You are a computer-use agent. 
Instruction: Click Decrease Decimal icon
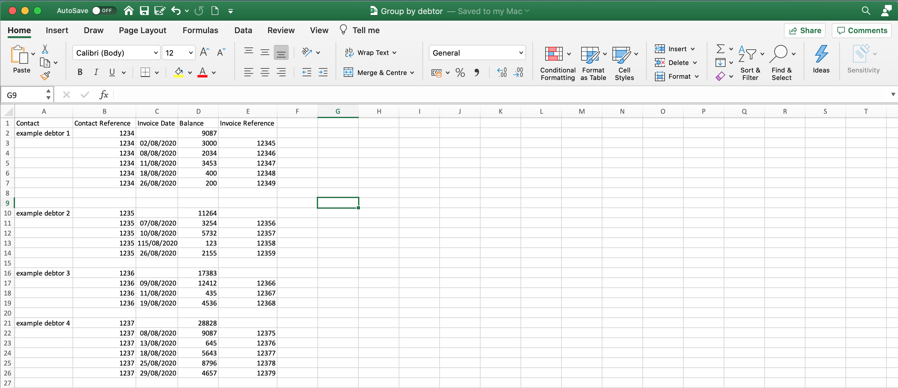(518, 72)
